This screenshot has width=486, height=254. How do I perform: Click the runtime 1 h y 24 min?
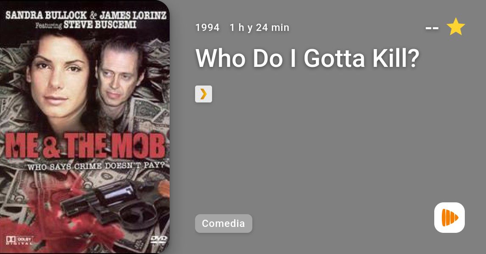tap(260, 28)
